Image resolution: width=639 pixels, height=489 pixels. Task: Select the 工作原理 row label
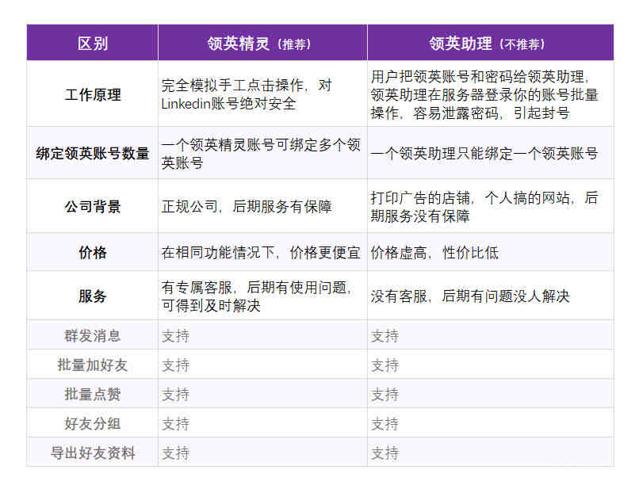[x=93, y=94]
